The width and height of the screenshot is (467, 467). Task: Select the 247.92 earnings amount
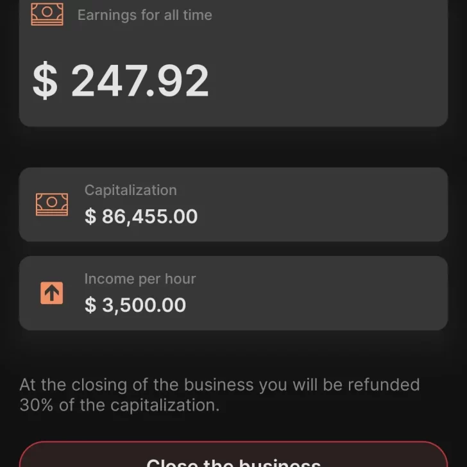[140, 81]
